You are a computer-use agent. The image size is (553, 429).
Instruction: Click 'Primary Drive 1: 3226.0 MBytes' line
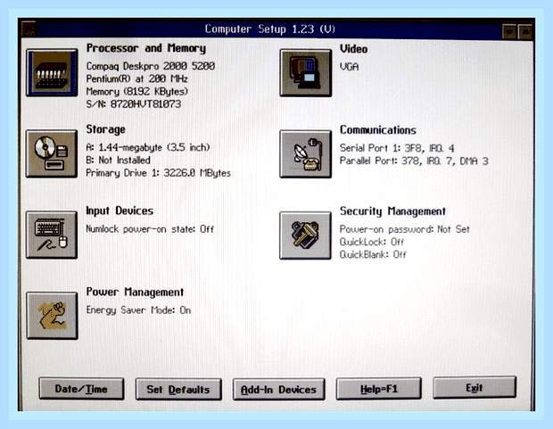tap(159, 173)
